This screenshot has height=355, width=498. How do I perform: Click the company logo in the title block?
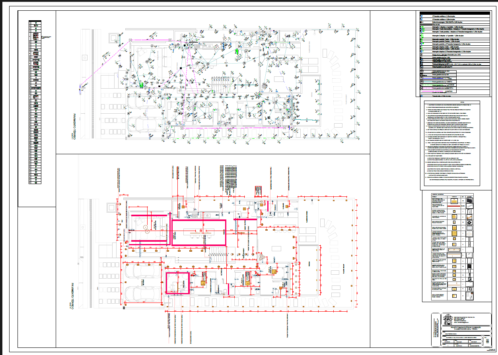click(448, 319)
